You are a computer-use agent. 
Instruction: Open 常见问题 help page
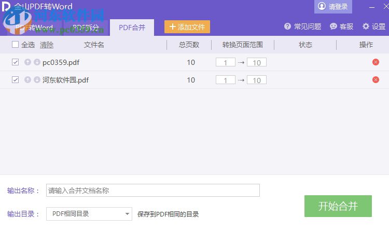[303, 26]
